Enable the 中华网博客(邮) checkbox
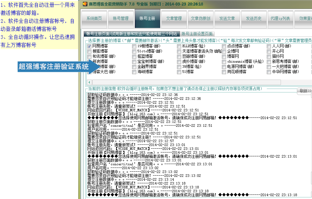312x199 pixels. tap(269, 72)
